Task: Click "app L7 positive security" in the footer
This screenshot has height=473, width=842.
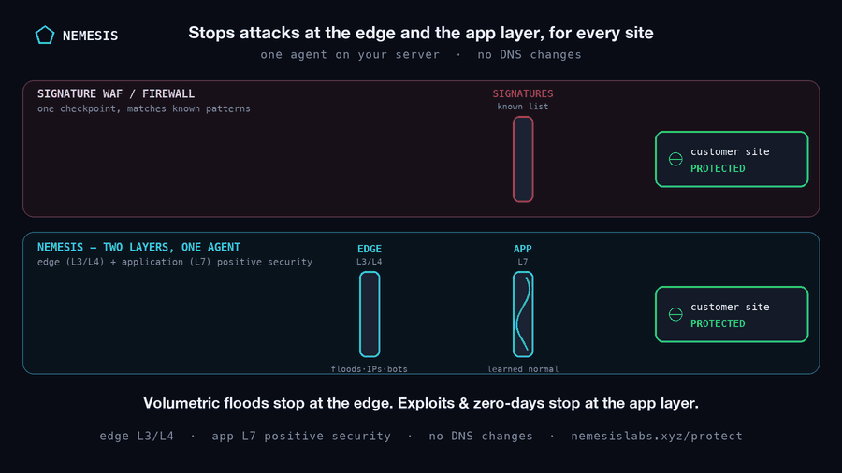Action: (x=301, y=436)
